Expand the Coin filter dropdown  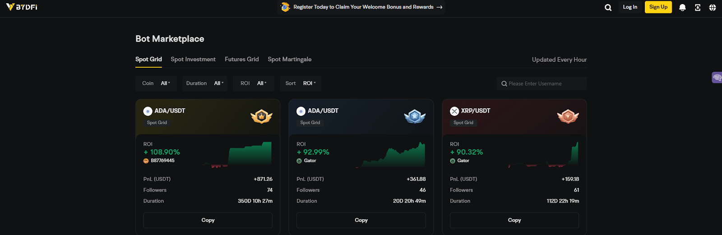pyautogui.click(x=156, y=83)
